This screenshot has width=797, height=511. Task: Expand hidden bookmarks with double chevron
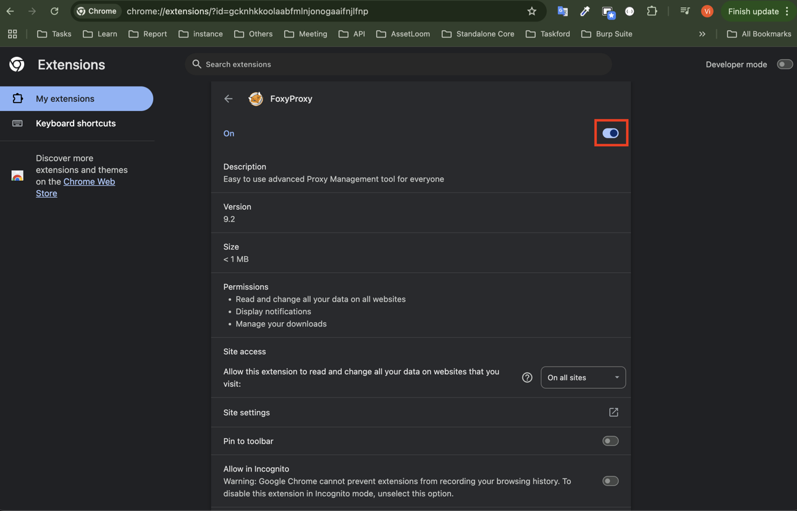tap(702, 34)
